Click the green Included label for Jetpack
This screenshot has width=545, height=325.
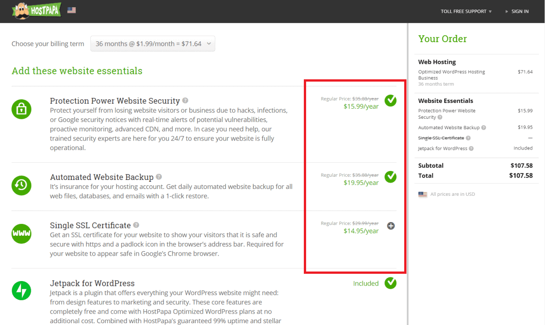(366, 283)
